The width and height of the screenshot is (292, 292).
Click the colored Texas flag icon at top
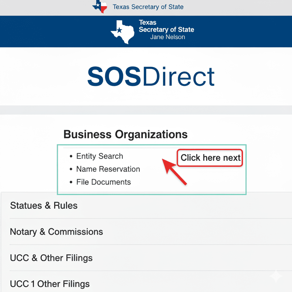tap(100, 6)
